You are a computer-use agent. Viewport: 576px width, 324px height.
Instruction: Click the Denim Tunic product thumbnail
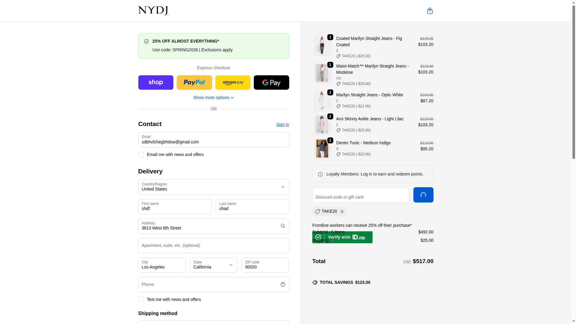pyautogui.click(x=322, y=148)
